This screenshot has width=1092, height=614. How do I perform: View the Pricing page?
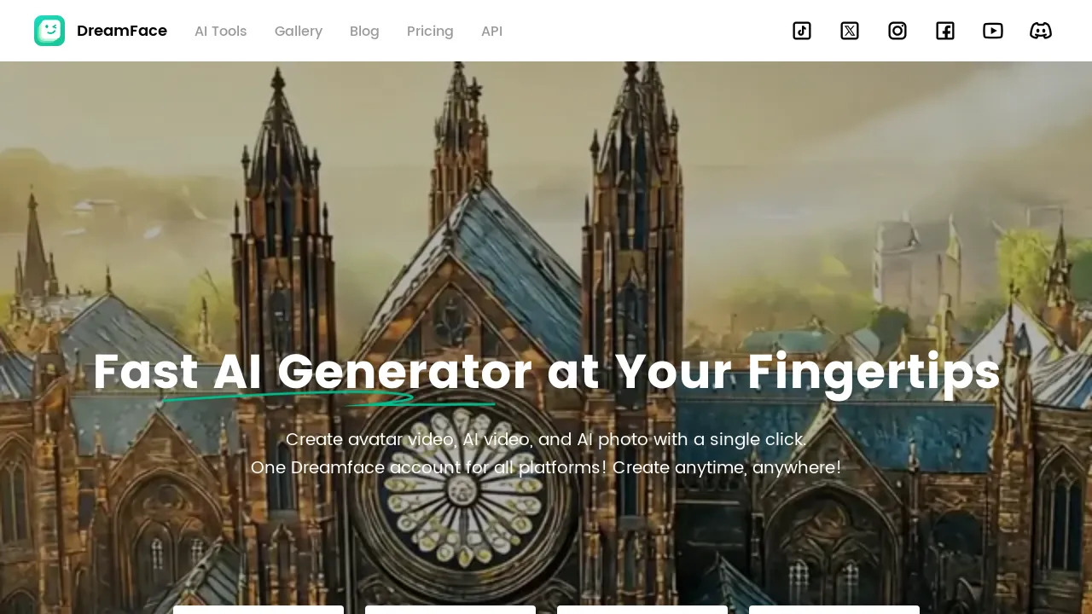(430, 31)
